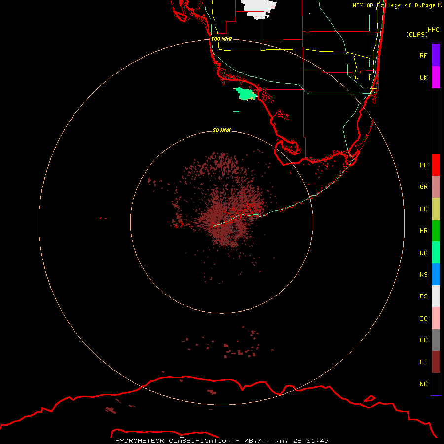The width and height of the screenshot is (444, 444).
Task: Click the 'HHC' legend title
Action: 434,30
